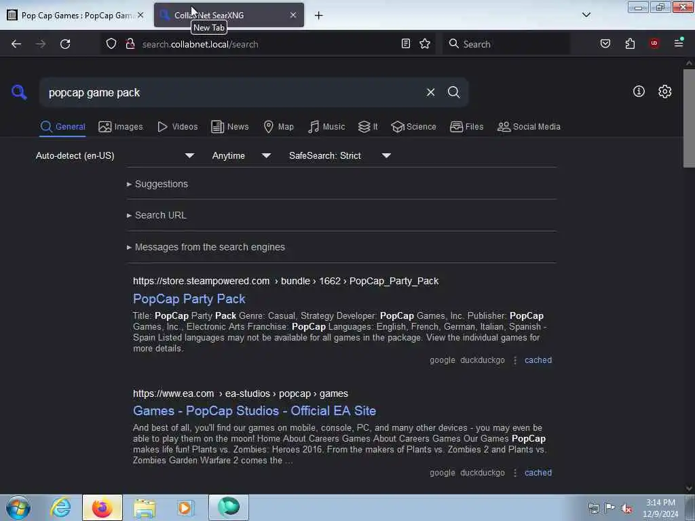Bookmark this page with star icon
The image size is (695, 521).
point(425,43)
